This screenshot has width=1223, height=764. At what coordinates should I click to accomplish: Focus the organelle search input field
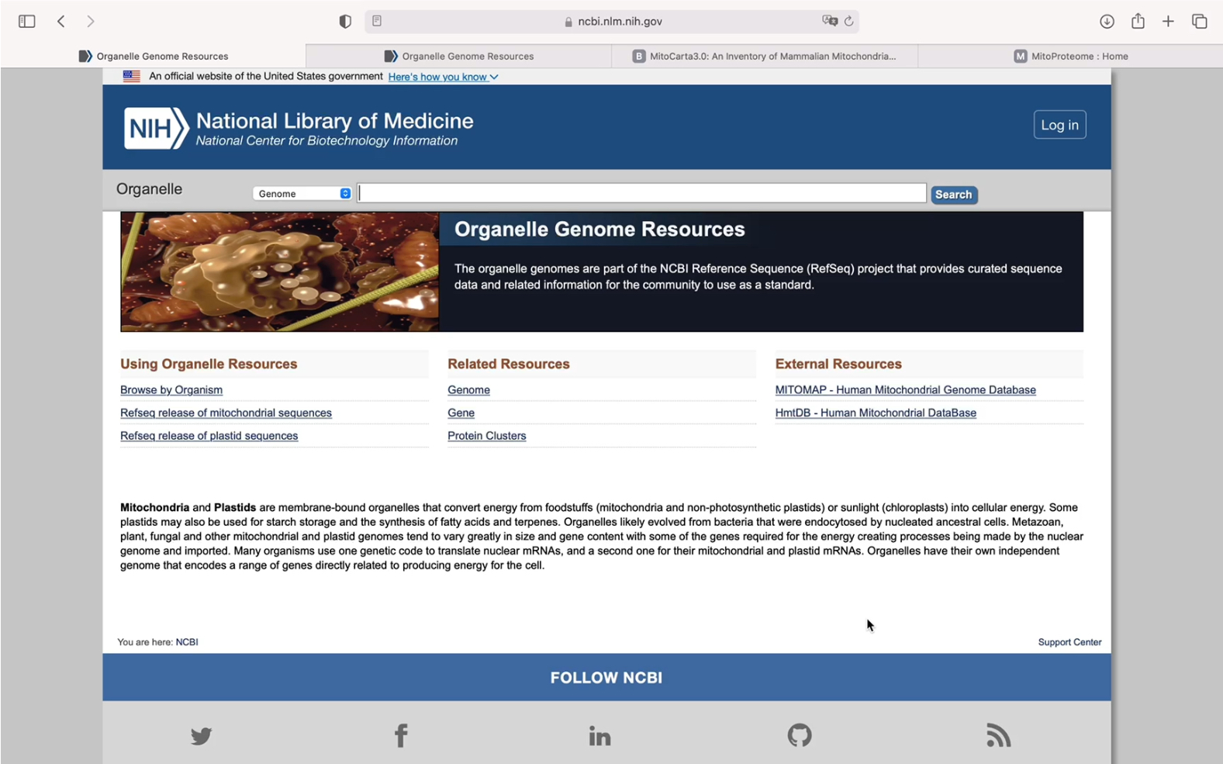tap(641, 193)
